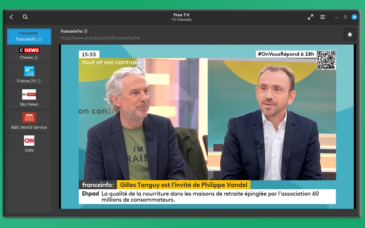Click the franceinfo YouTube live URL
The width and height of the screenshot is (365, 228).
pyautogui.click(x=100, y=38)
